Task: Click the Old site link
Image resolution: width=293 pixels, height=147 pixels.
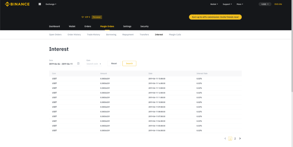Action: point(278,4)
